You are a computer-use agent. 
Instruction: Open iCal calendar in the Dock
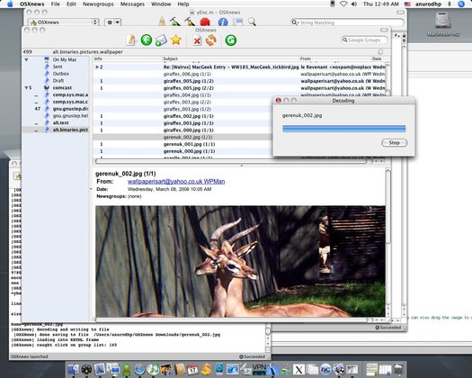coord(193,370)
